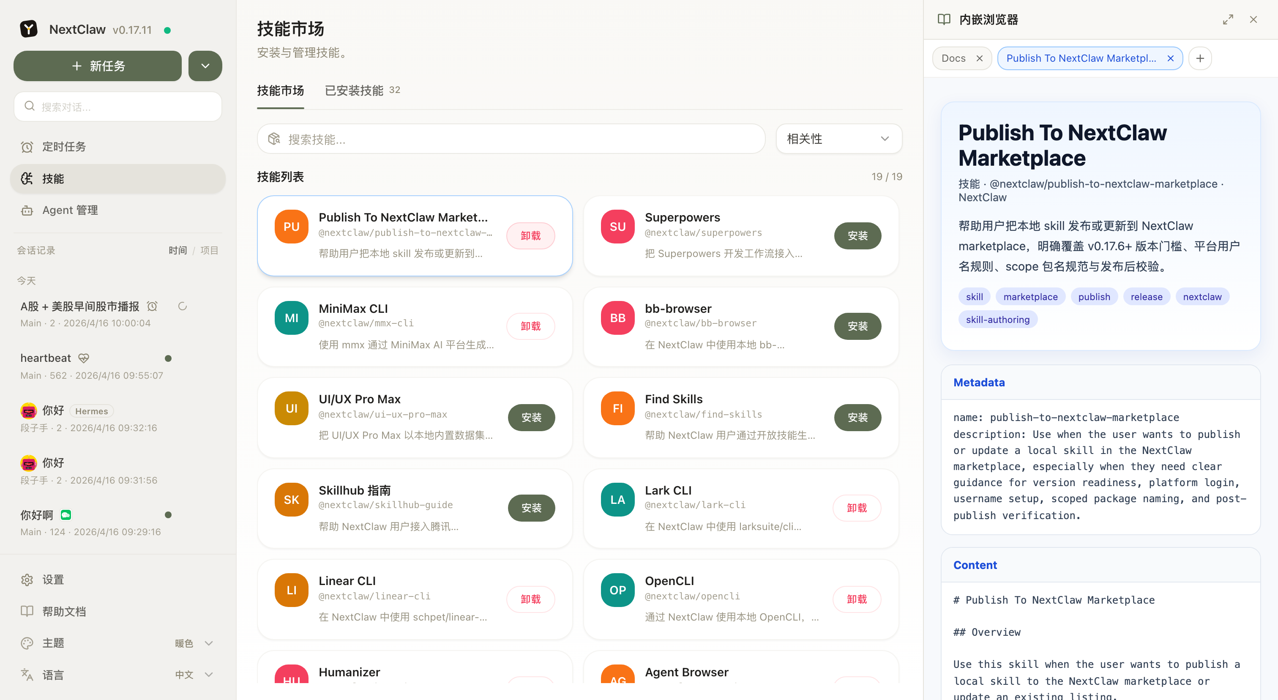1278x700 pixels.
Task: Uninstall the MiniMax CLI skill
Action: click(x=530, y=326)
